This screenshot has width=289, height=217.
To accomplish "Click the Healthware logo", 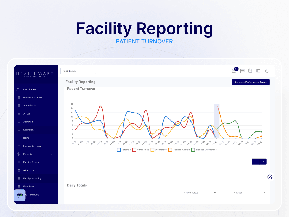I will coord(35,74).
